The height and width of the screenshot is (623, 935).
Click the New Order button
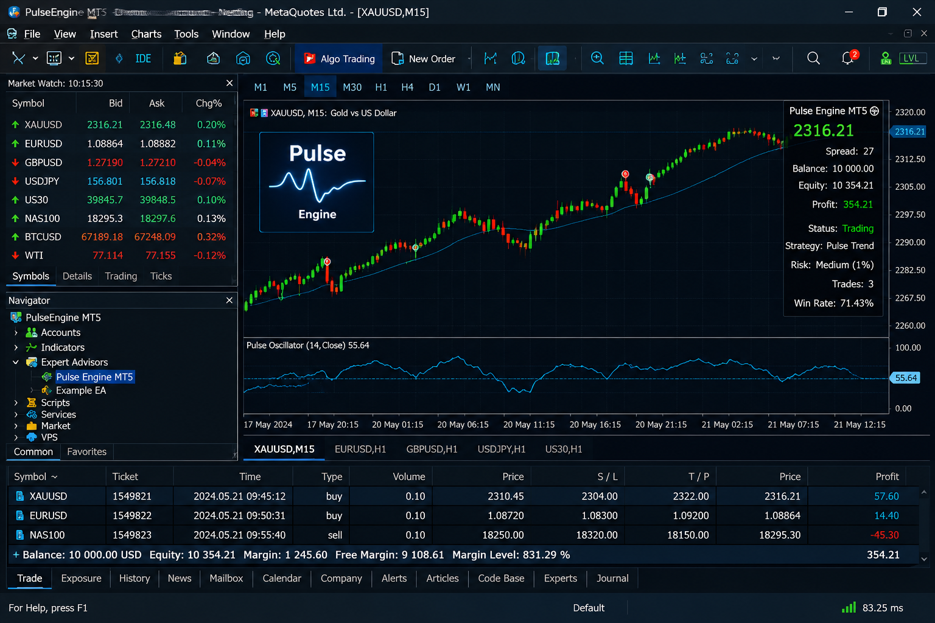point(424,58)
